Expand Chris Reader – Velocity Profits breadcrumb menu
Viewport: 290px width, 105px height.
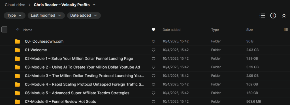(x=94, y=5)
